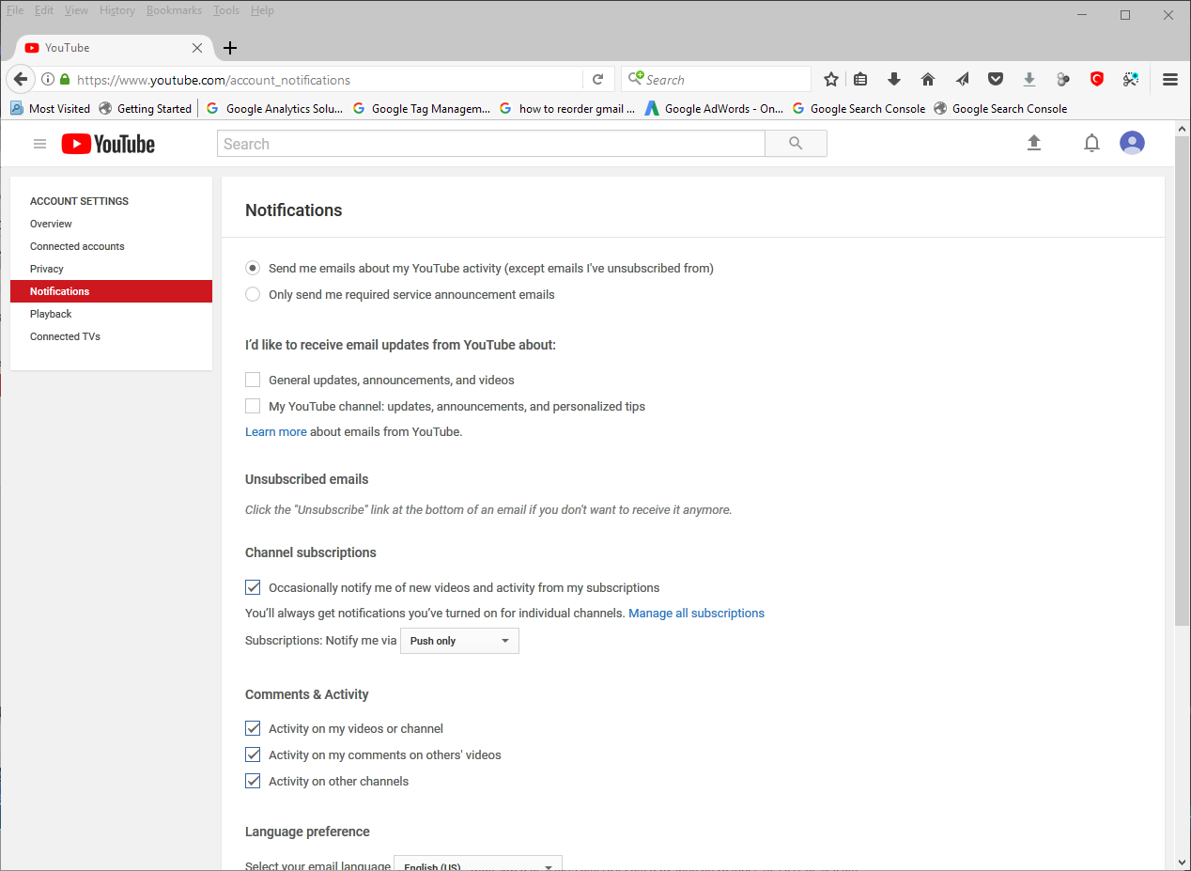Open the Privacy settings sidebar item

point(47,269)
